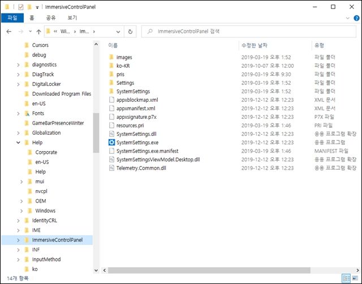Expand the mui tree node

click(21, 182)
